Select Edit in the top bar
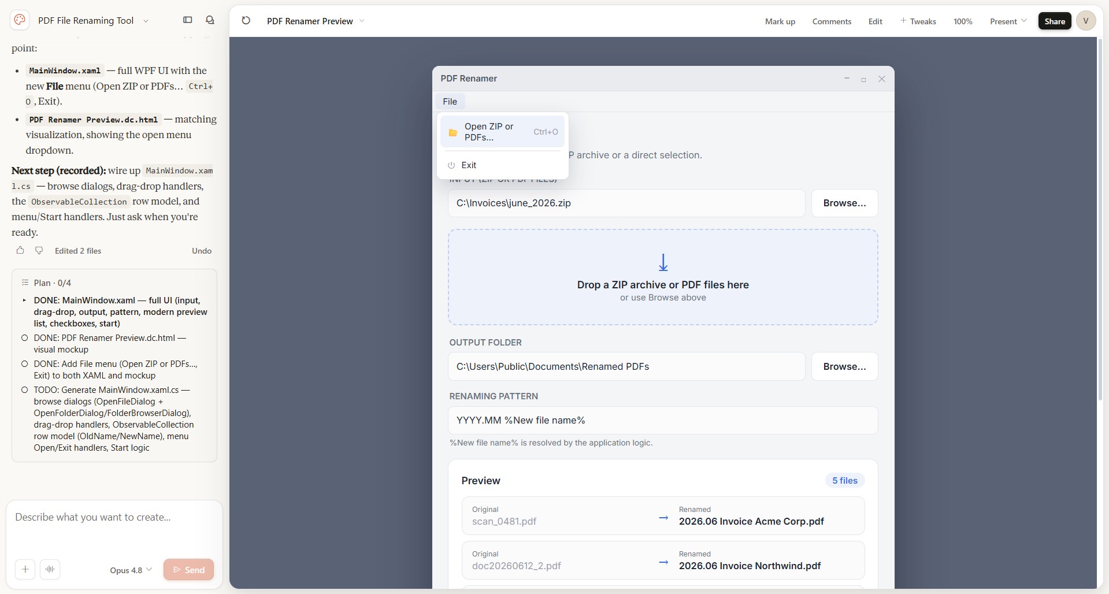Screen dimensions: 1109x594 (x=875, y=21)
